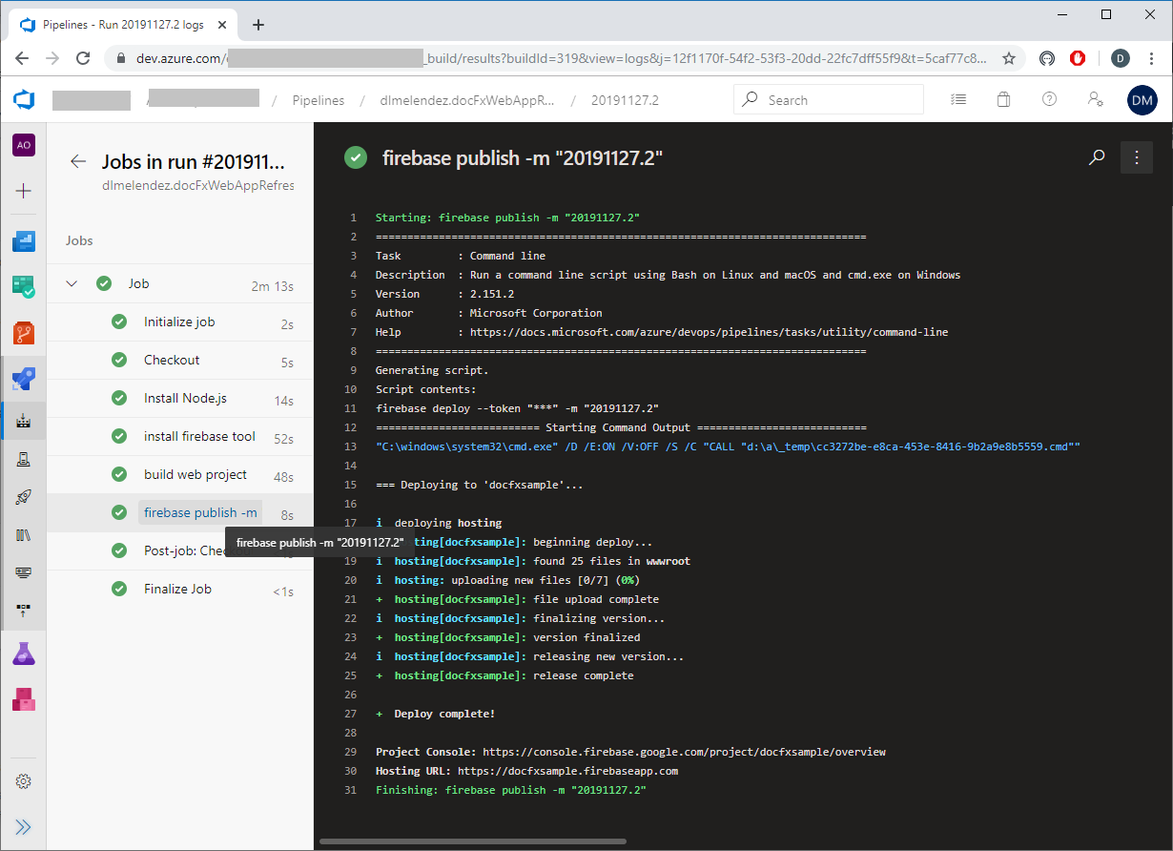Expand the left sidebar with double chevron

24,827
